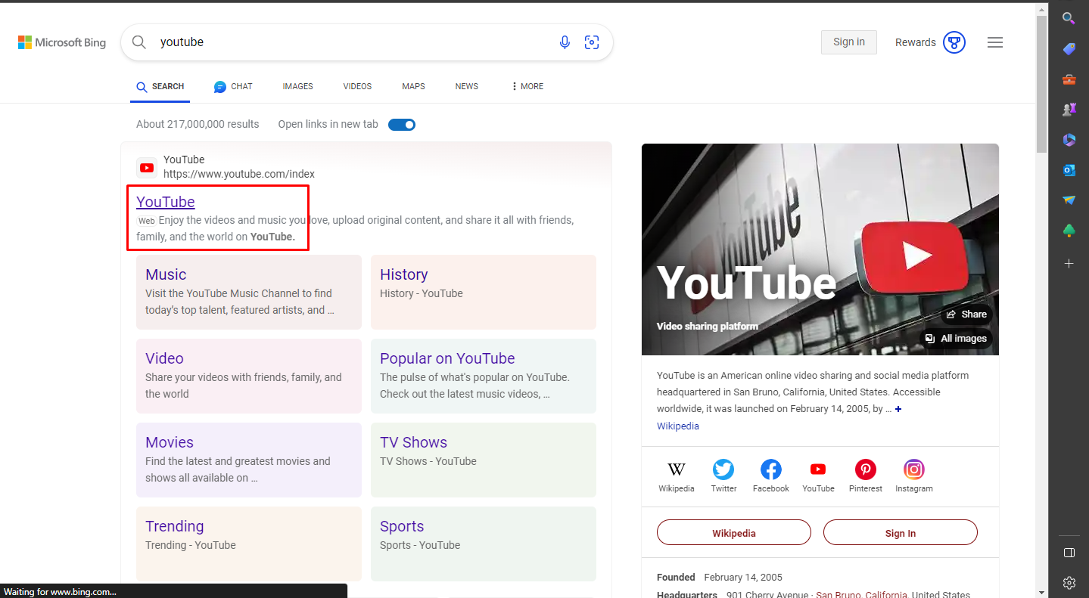The height and width of the screenshot is (598, 1089).
Task: Open Edge sidebar Games chess icon
Action: pos(1069,110)
